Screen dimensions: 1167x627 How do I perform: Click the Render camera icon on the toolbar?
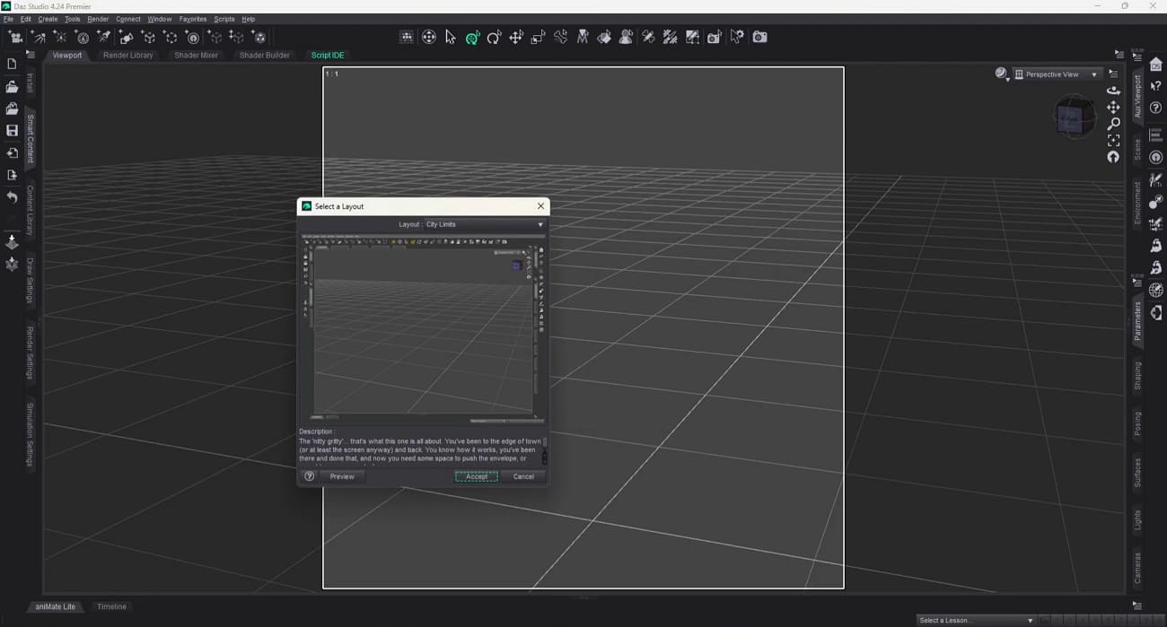[x=759, y=37]
